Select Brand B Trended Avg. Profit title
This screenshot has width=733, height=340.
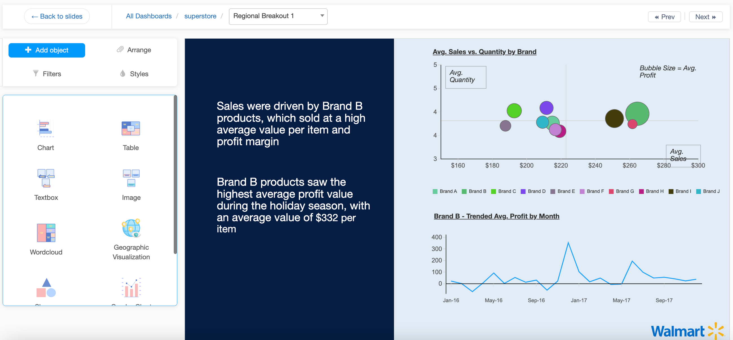click(x=496, y=216)
